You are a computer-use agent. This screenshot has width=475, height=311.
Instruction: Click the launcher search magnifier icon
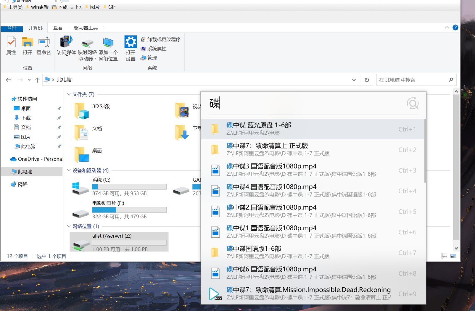click(413, 103)
